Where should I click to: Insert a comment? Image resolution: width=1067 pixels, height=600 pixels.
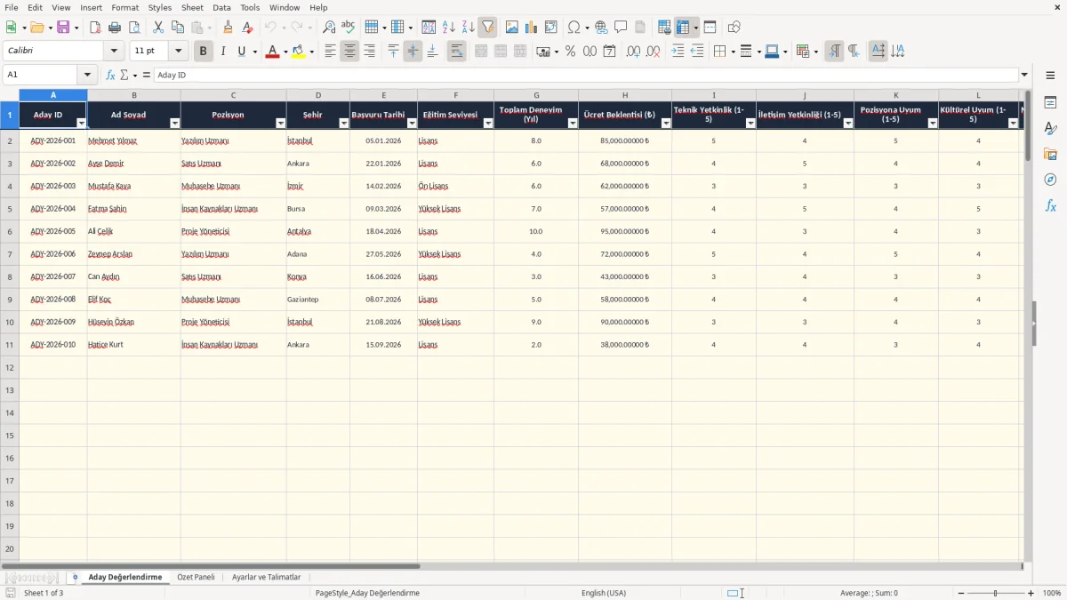pyautogui.click(x=621, y=28)
